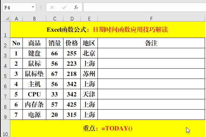Click the empty 备注 cell in 键盘 row
206x137 pixels.
(x=151, y=53)
